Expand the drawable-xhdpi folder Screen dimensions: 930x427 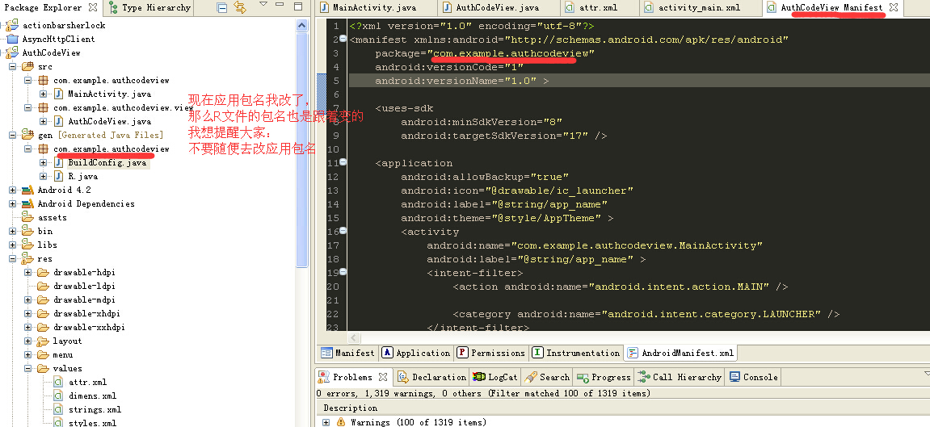tap(28, 313)
